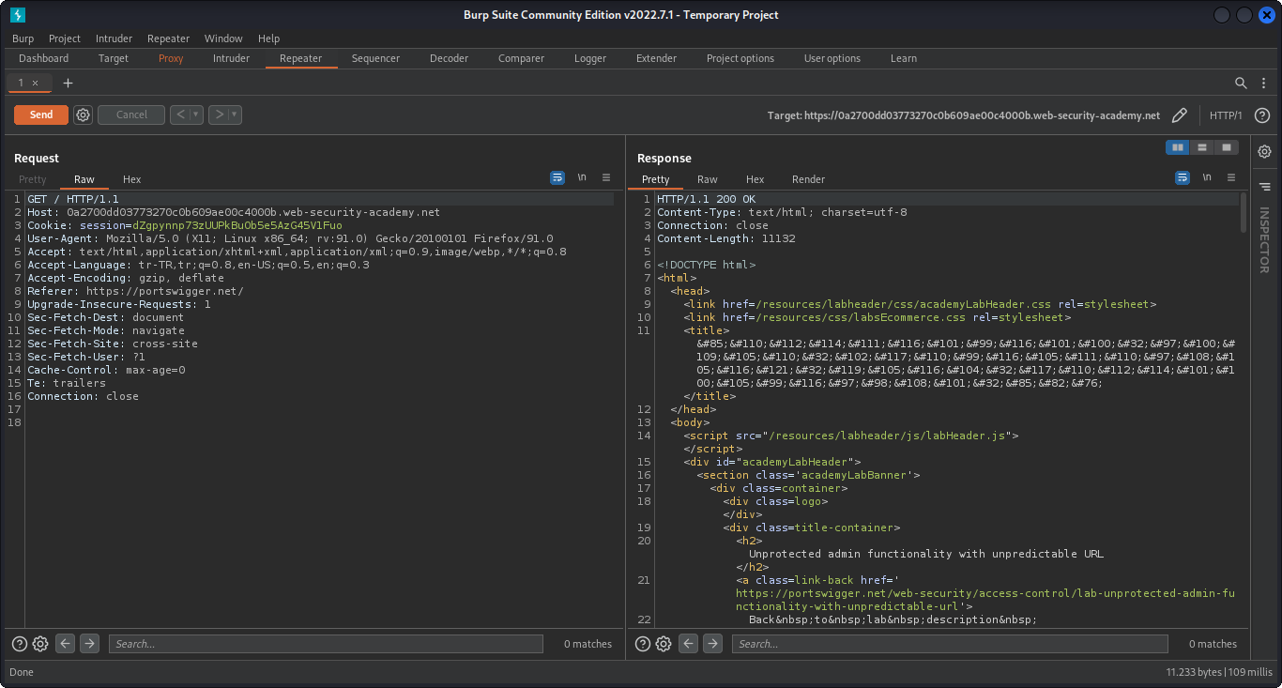Switch to the Extender tab

pyautogui.click(x=656, y=58)
